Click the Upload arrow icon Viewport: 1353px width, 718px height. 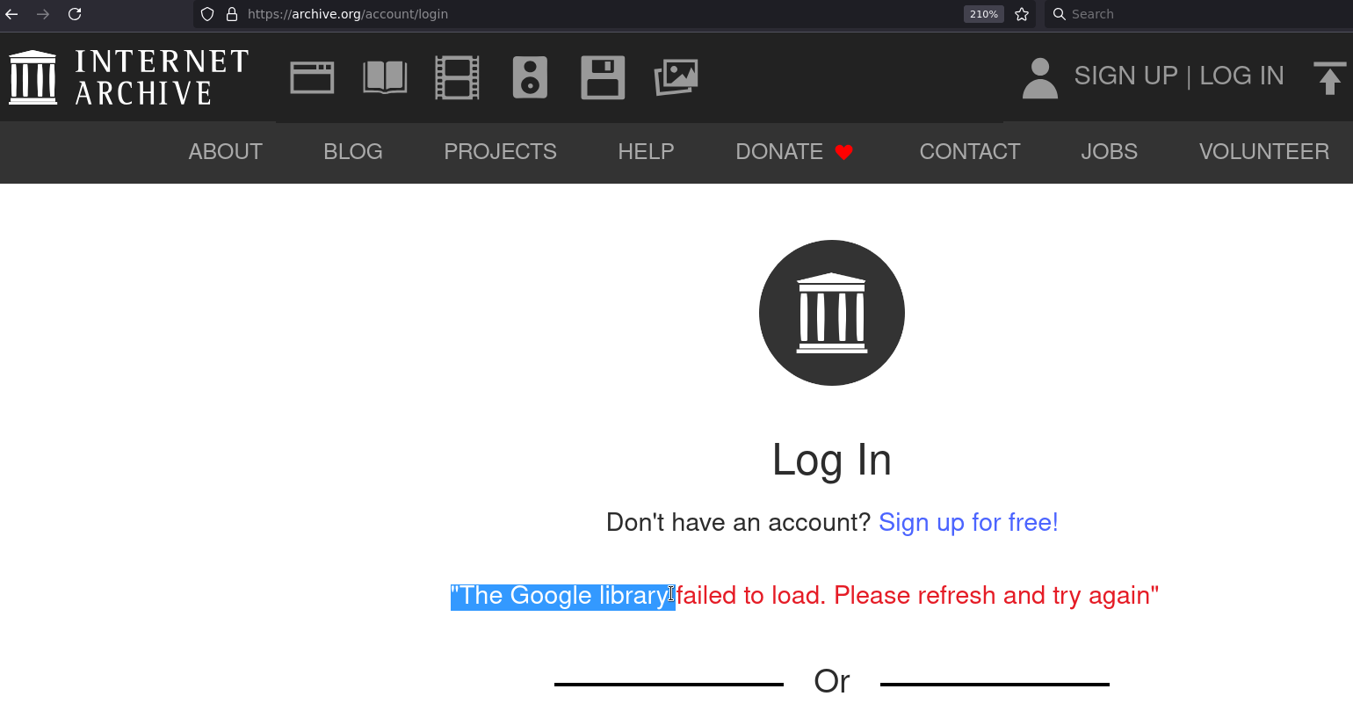[x=1329, y=77]
